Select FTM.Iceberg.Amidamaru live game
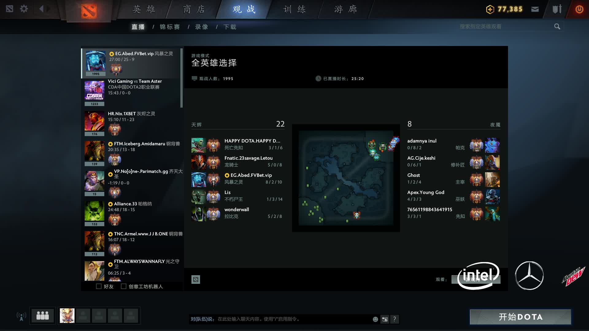This screenshot has width=589, height=331. pyautogui.click(x=131, y=153)
